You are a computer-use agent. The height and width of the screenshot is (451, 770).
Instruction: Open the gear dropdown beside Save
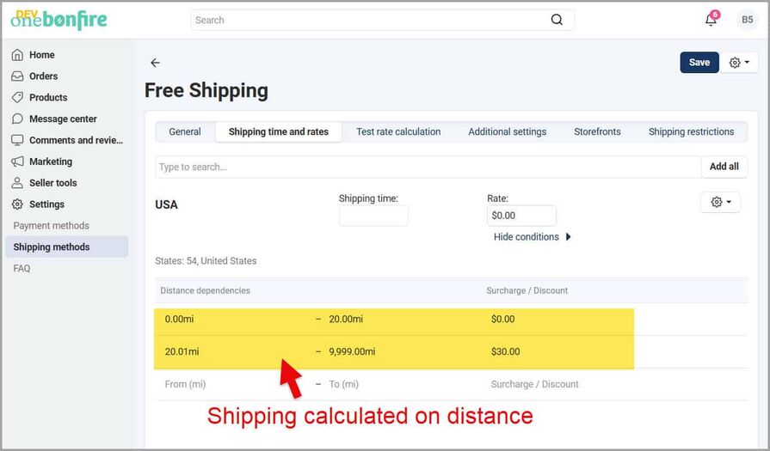(739, 63)
